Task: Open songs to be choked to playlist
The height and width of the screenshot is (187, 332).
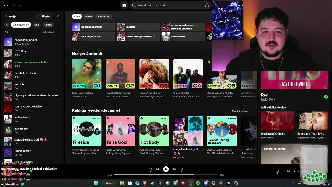Action: coord(32,108)
